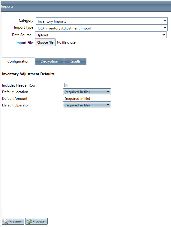
Task: Click the Process button label
Action: coord(38,221)
